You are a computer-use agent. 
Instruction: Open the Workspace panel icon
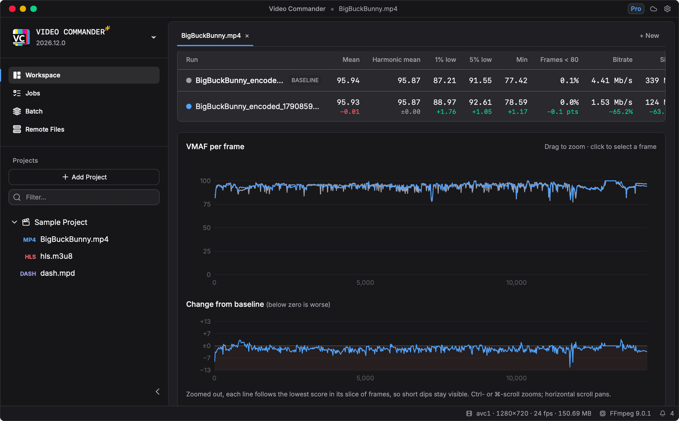pyautogui.click(x=17, y=75)
